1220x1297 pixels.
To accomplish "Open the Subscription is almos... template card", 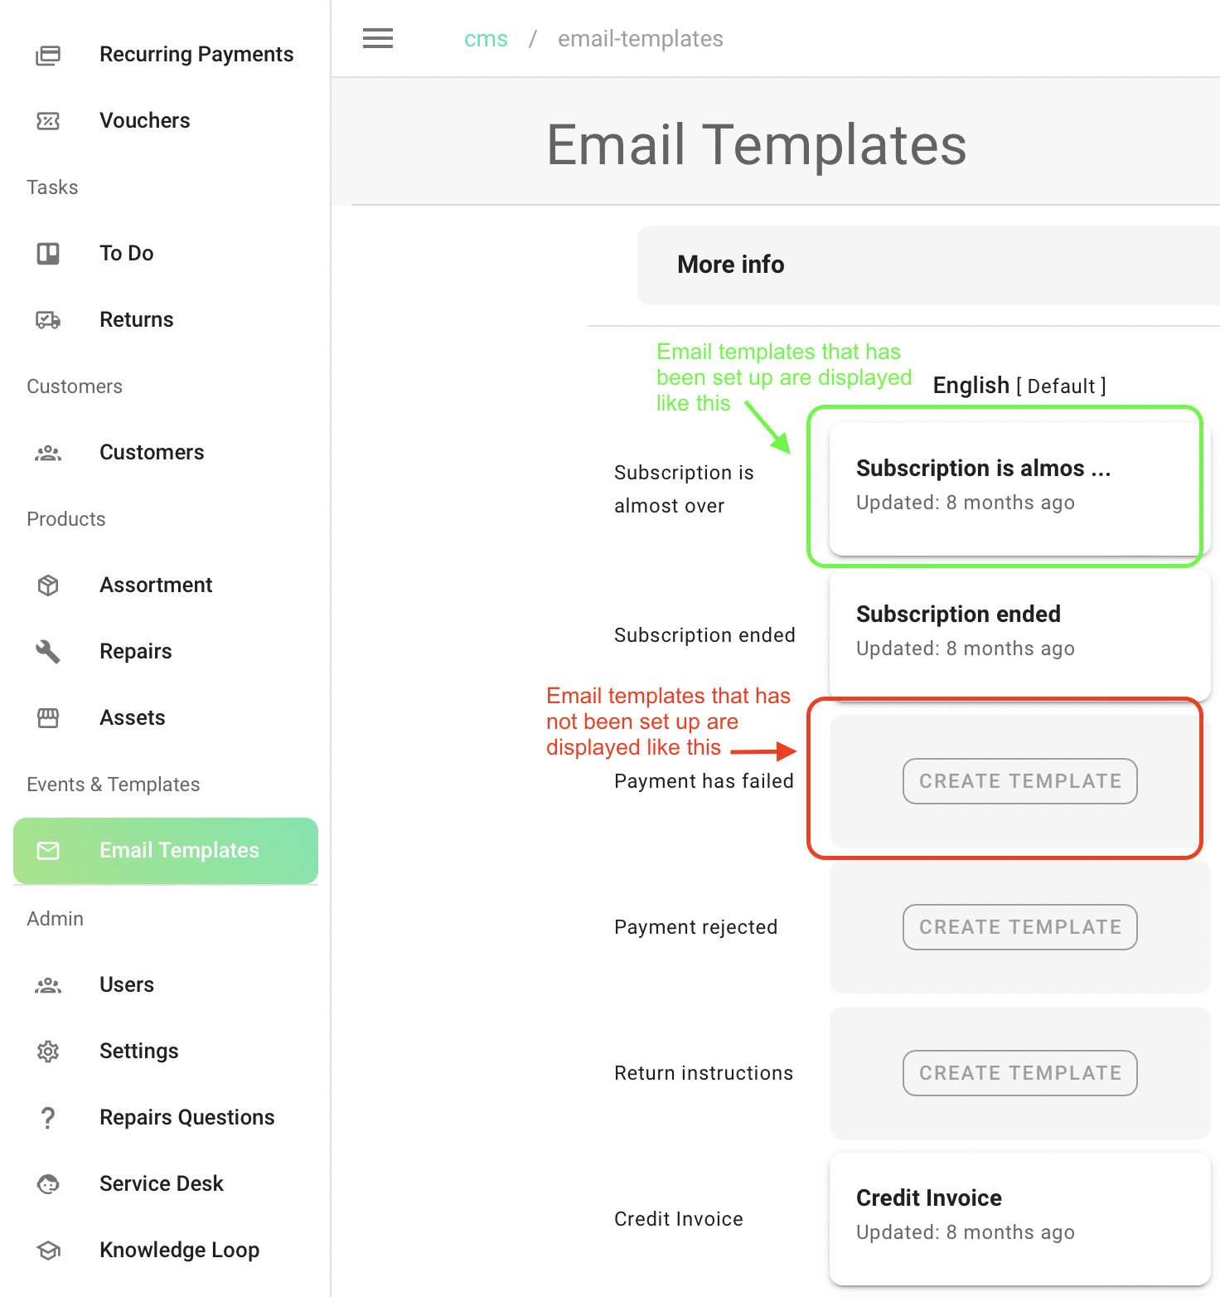I will point(1020,489).
